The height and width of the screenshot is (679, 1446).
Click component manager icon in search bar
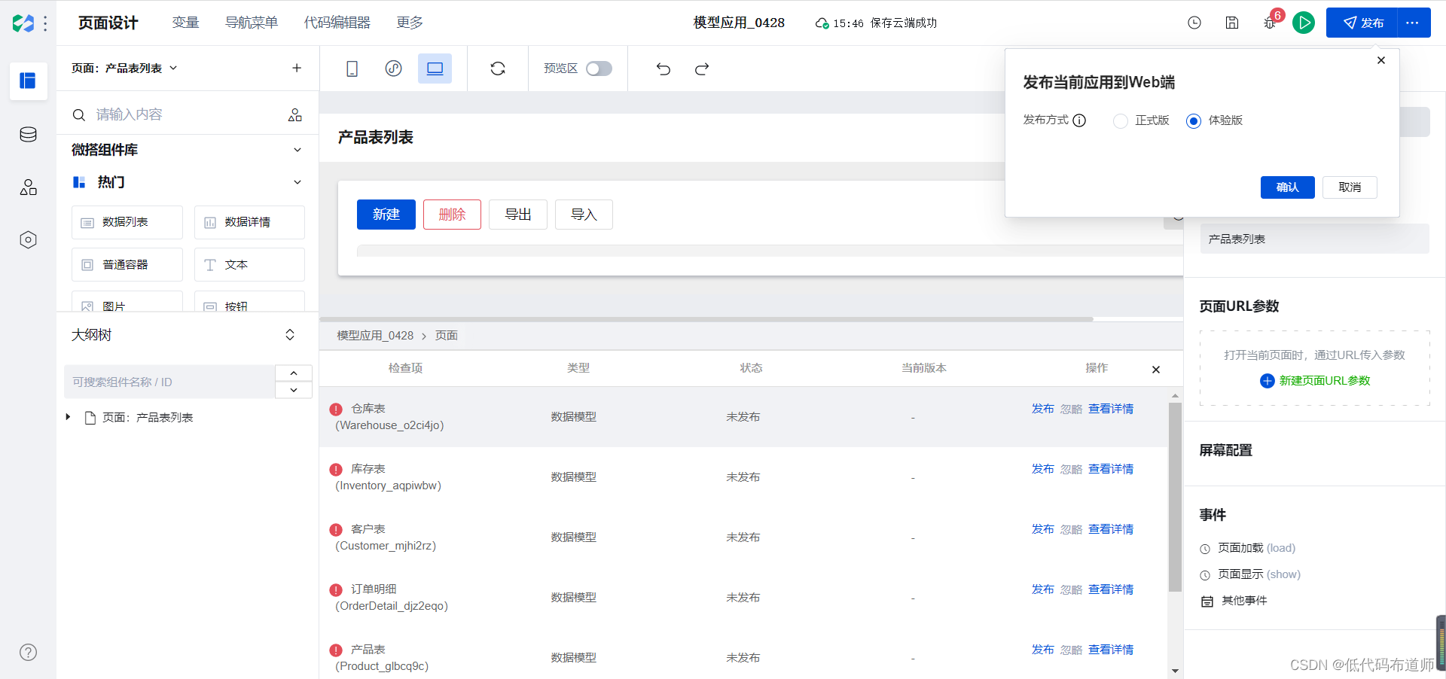tap(295, 114)
